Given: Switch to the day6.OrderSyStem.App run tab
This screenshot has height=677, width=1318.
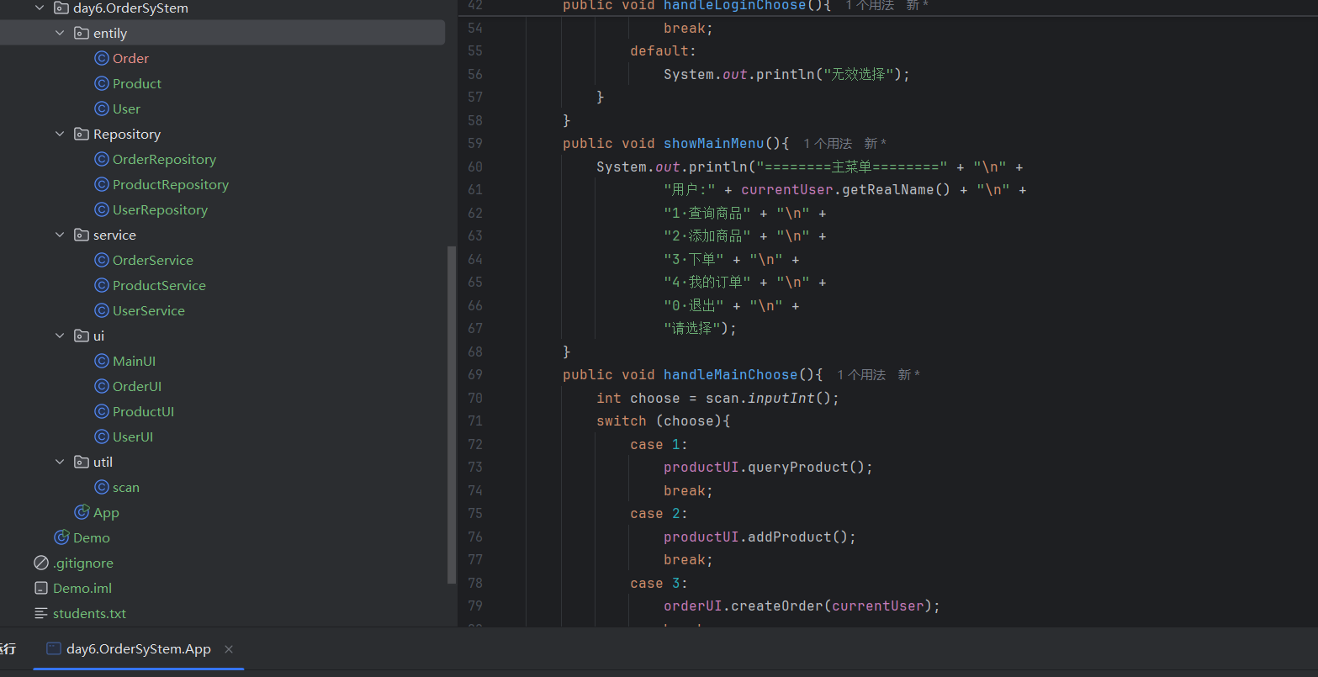Looking at the screenshot, I should point(138,649).
